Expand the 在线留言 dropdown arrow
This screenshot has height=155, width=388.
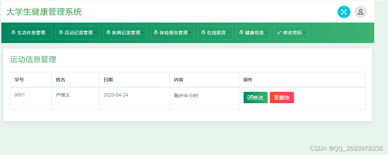coord(228,33)
